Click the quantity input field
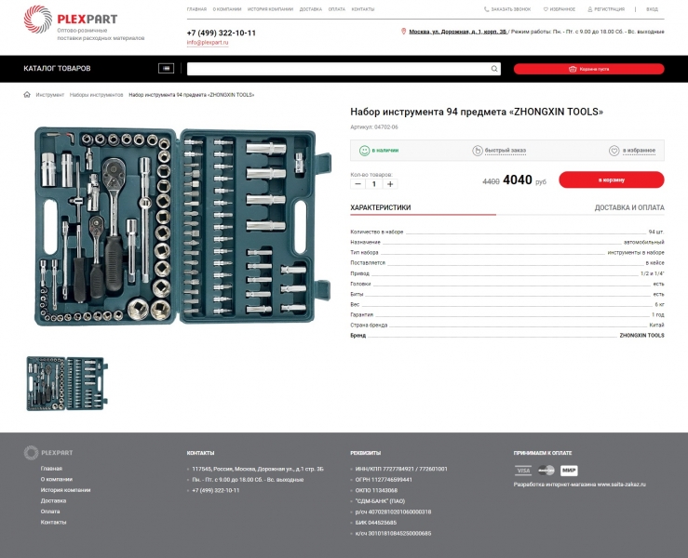 tap(374, 184)
